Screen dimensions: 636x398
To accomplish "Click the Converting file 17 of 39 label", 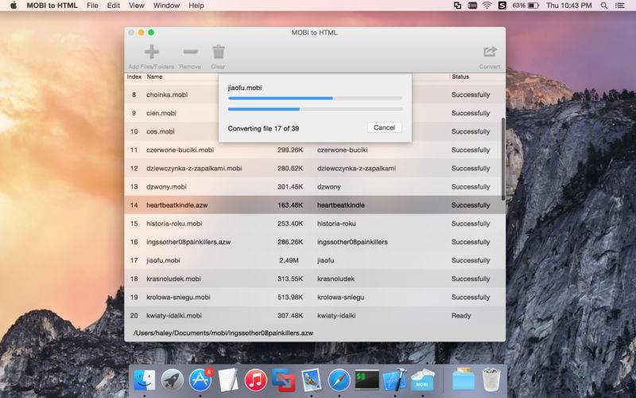I will pos(263,128).
